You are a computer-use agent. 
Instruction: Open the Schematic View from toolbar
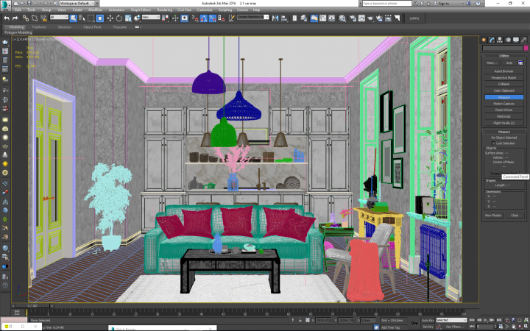click(331, 18)
